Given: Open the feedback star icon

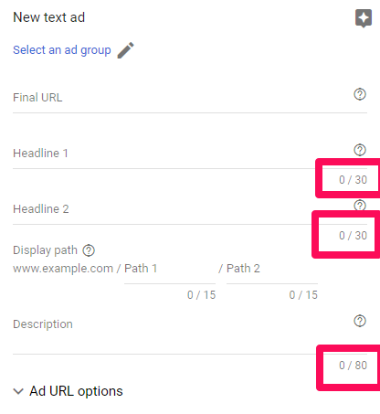Looking at the screenshot, I should click(x=364, y=18).
